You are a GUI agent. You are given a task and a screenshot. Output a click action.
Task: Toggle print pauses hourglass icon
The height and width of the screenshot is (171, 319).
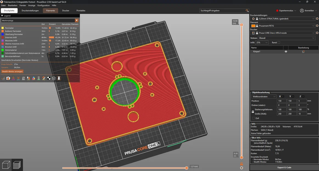(x=39, y=78)
